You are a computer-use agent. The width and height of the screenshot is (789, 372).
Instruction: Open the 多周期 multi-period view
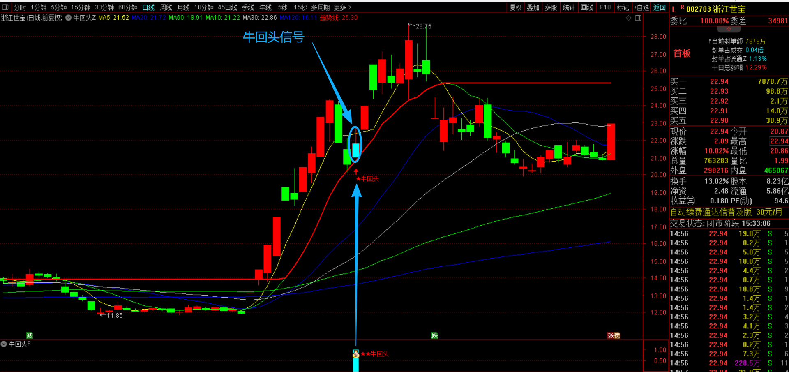coord(320,7)
